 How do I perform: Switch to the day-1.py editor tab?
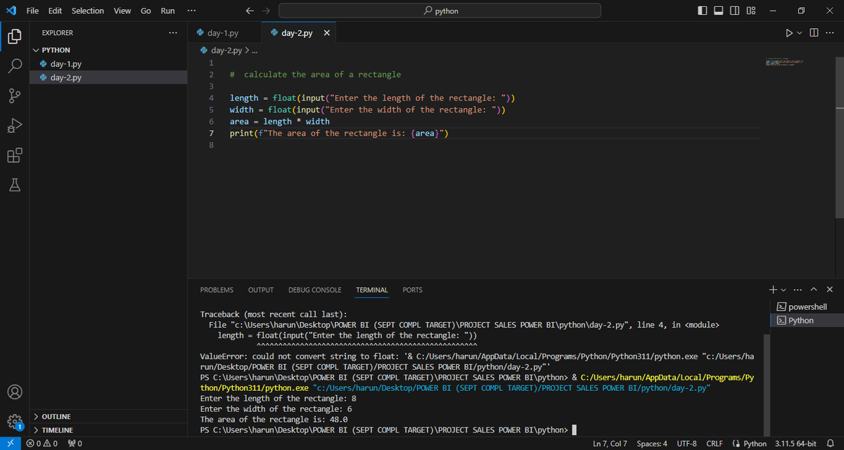point(224,33)
